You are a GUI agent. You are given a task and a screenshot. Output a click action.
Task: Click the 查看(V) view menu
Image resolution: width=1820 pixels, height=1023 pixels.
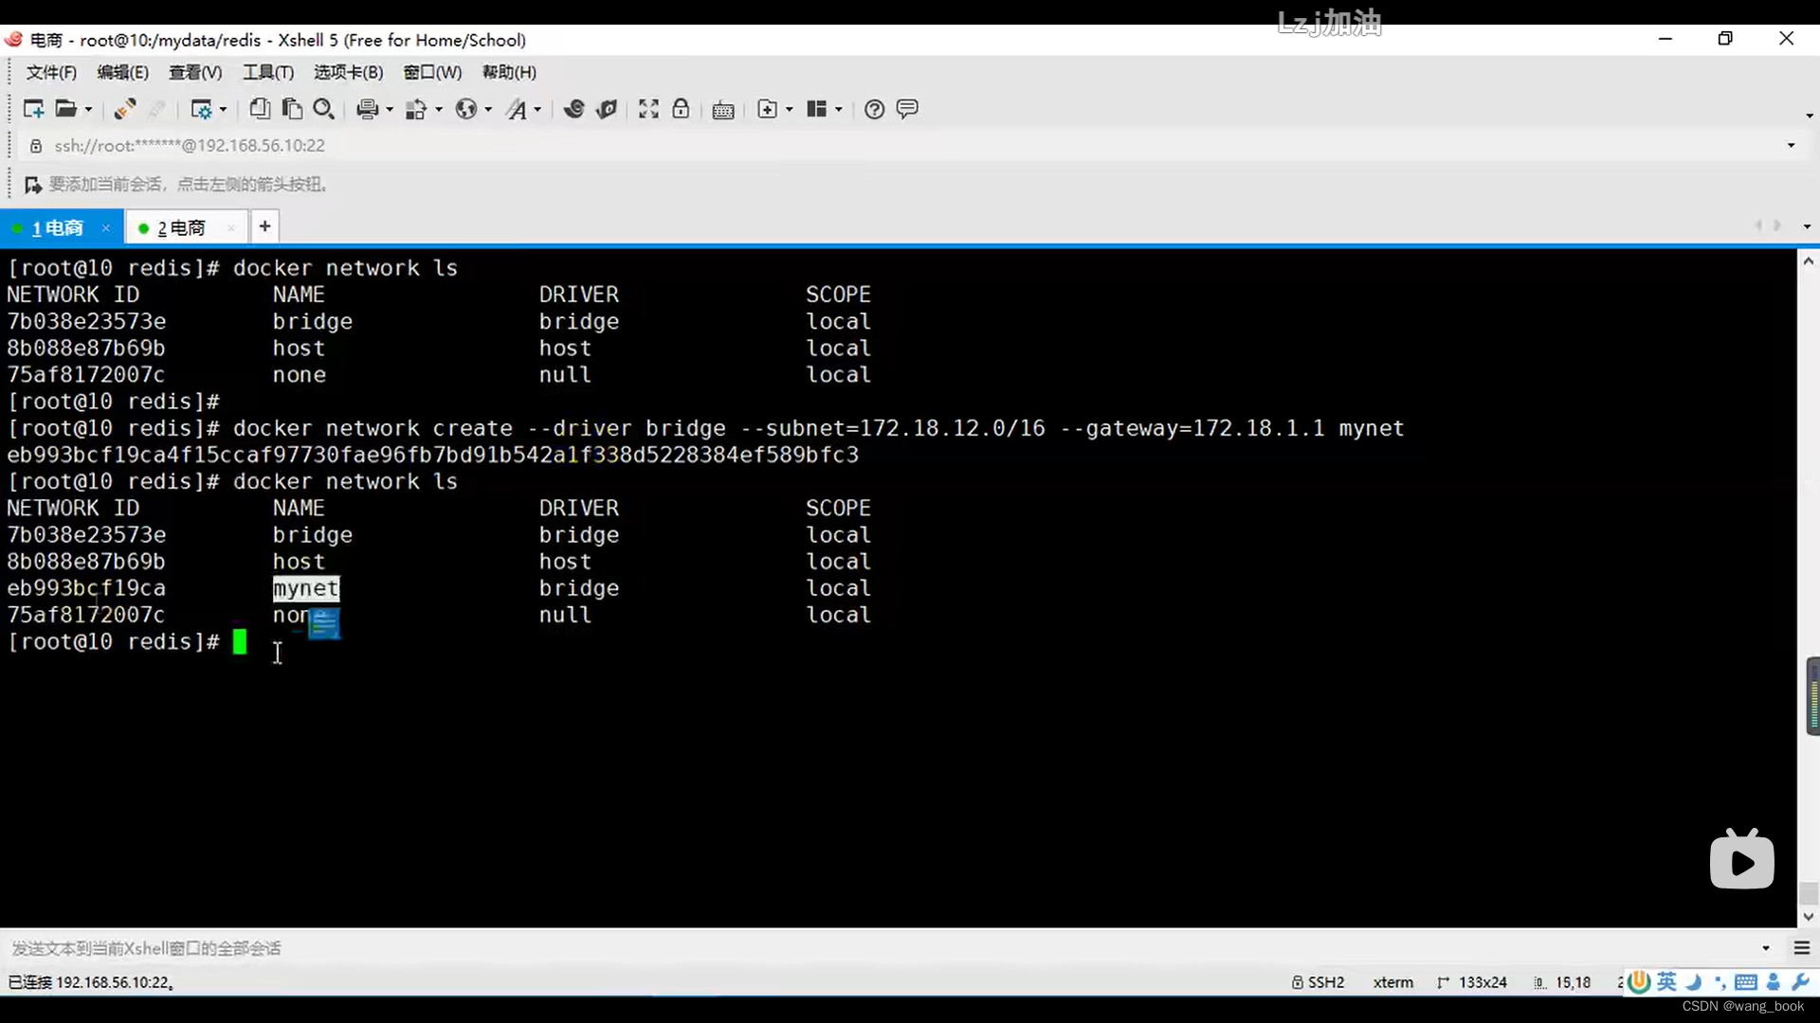click(x=192, y=71)
